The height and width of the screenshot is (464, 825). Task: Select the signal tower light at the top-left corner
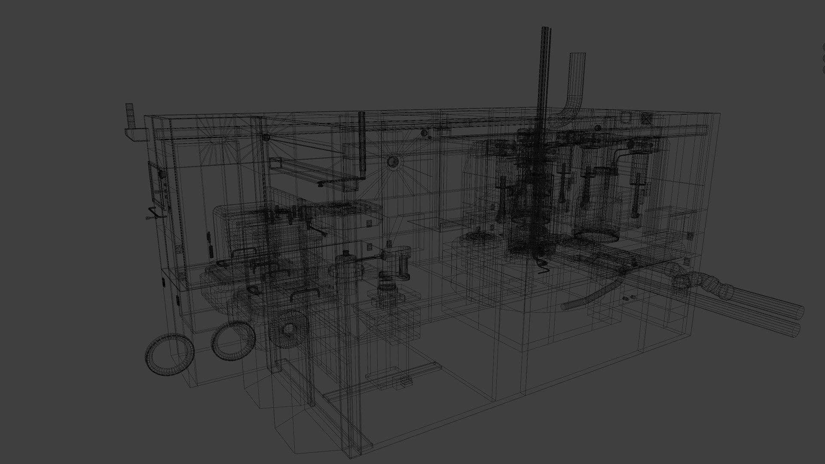tap(130, 115)
